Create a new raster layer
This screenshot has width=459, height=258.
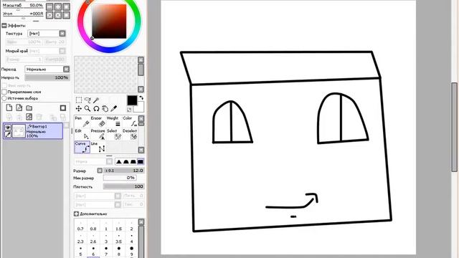coord(9,107)
